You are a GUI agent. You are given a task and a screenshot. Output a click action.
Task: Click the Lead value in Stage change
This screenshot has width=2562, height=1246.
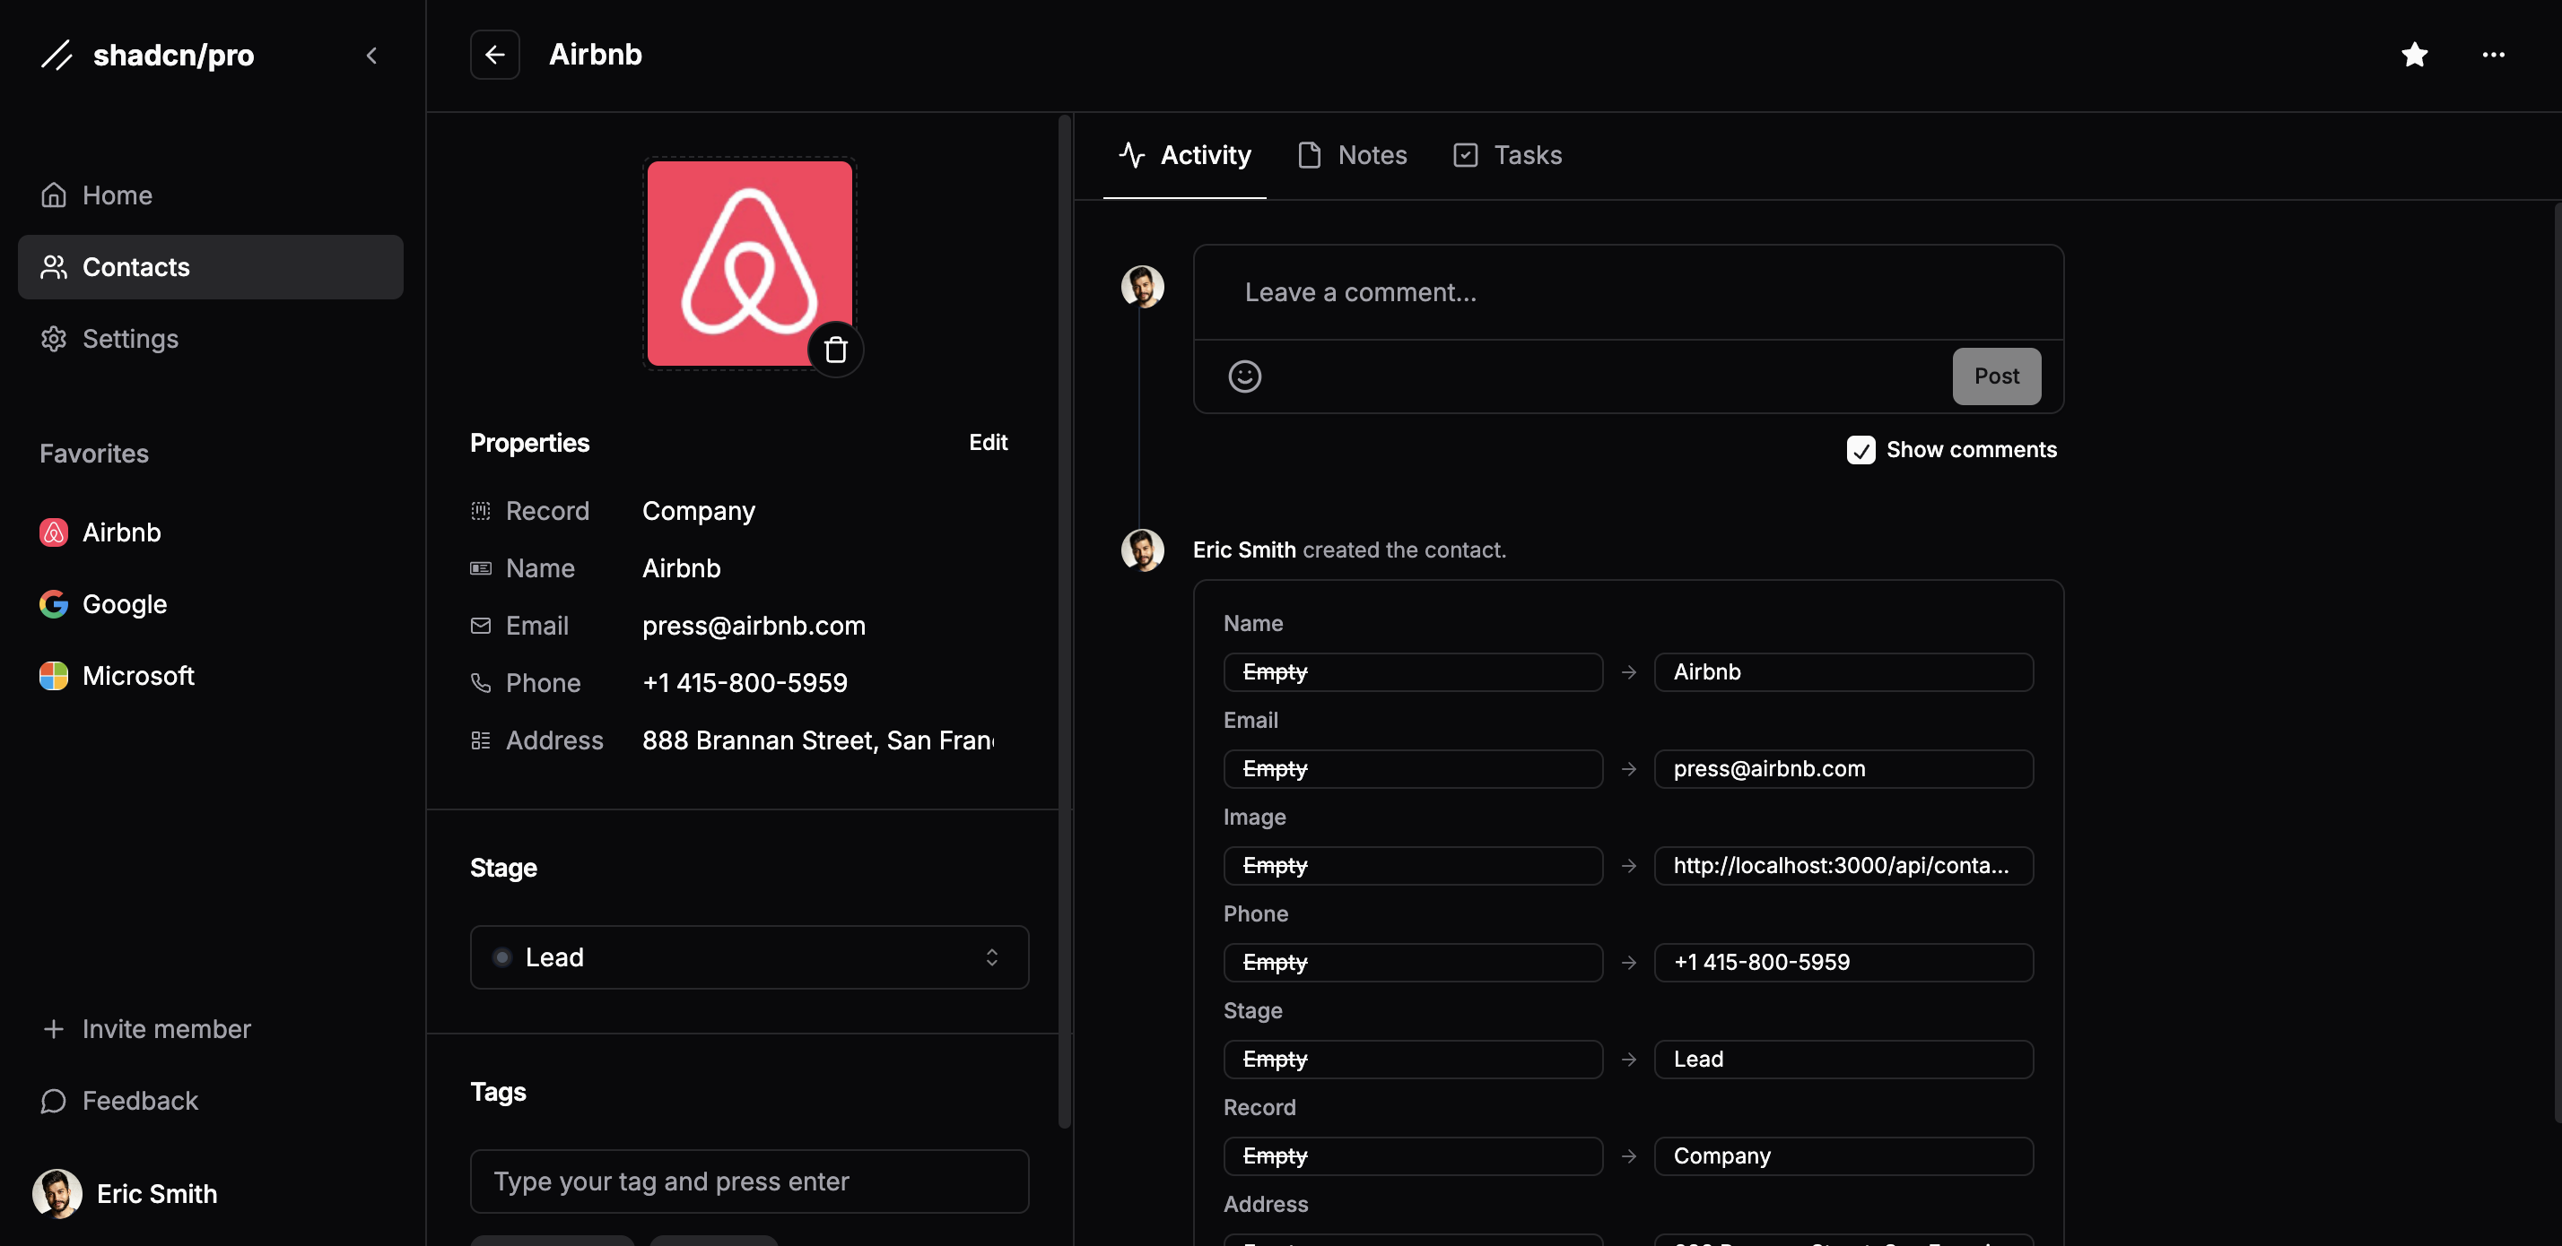click(1843, 1060)
